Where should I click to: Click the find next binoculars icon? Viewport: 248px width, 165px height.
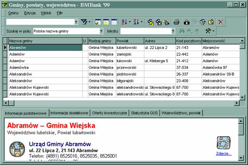click(x=190, y=31)
